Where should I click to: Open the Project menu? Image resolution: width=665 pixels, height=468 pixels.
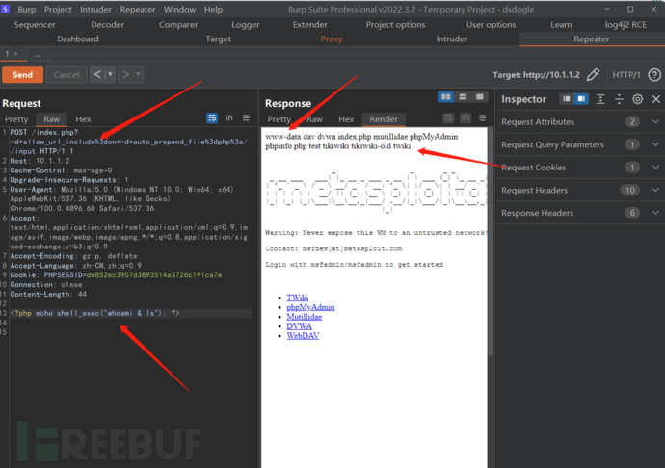(x=58, y=10)
